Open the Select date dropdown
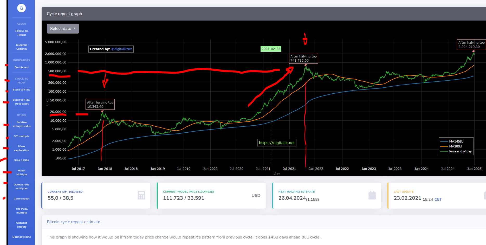Viewport: 486px width, 245px height. pyautogui.click(x=63, y=28)
